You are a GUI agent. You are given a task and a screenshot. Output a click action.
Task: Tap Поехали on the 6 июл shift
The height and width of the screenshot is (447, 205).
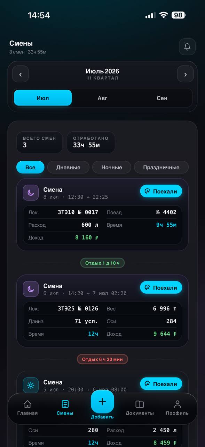(161, 287)
